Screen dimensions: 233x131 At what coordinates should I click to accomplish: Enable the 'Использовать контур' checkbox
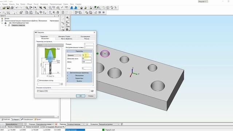38,80
